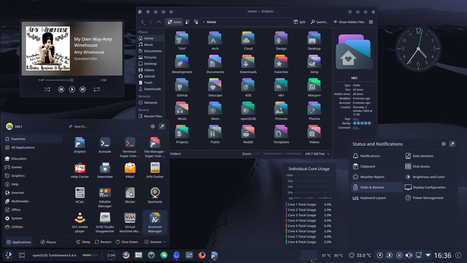Pin the application launcher open

click(162, 126)
